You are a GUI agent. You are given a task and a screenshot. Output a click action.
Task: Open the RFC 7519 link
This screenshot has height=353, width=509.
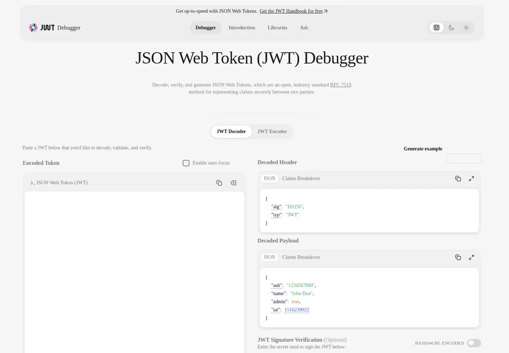pos(341,85)
